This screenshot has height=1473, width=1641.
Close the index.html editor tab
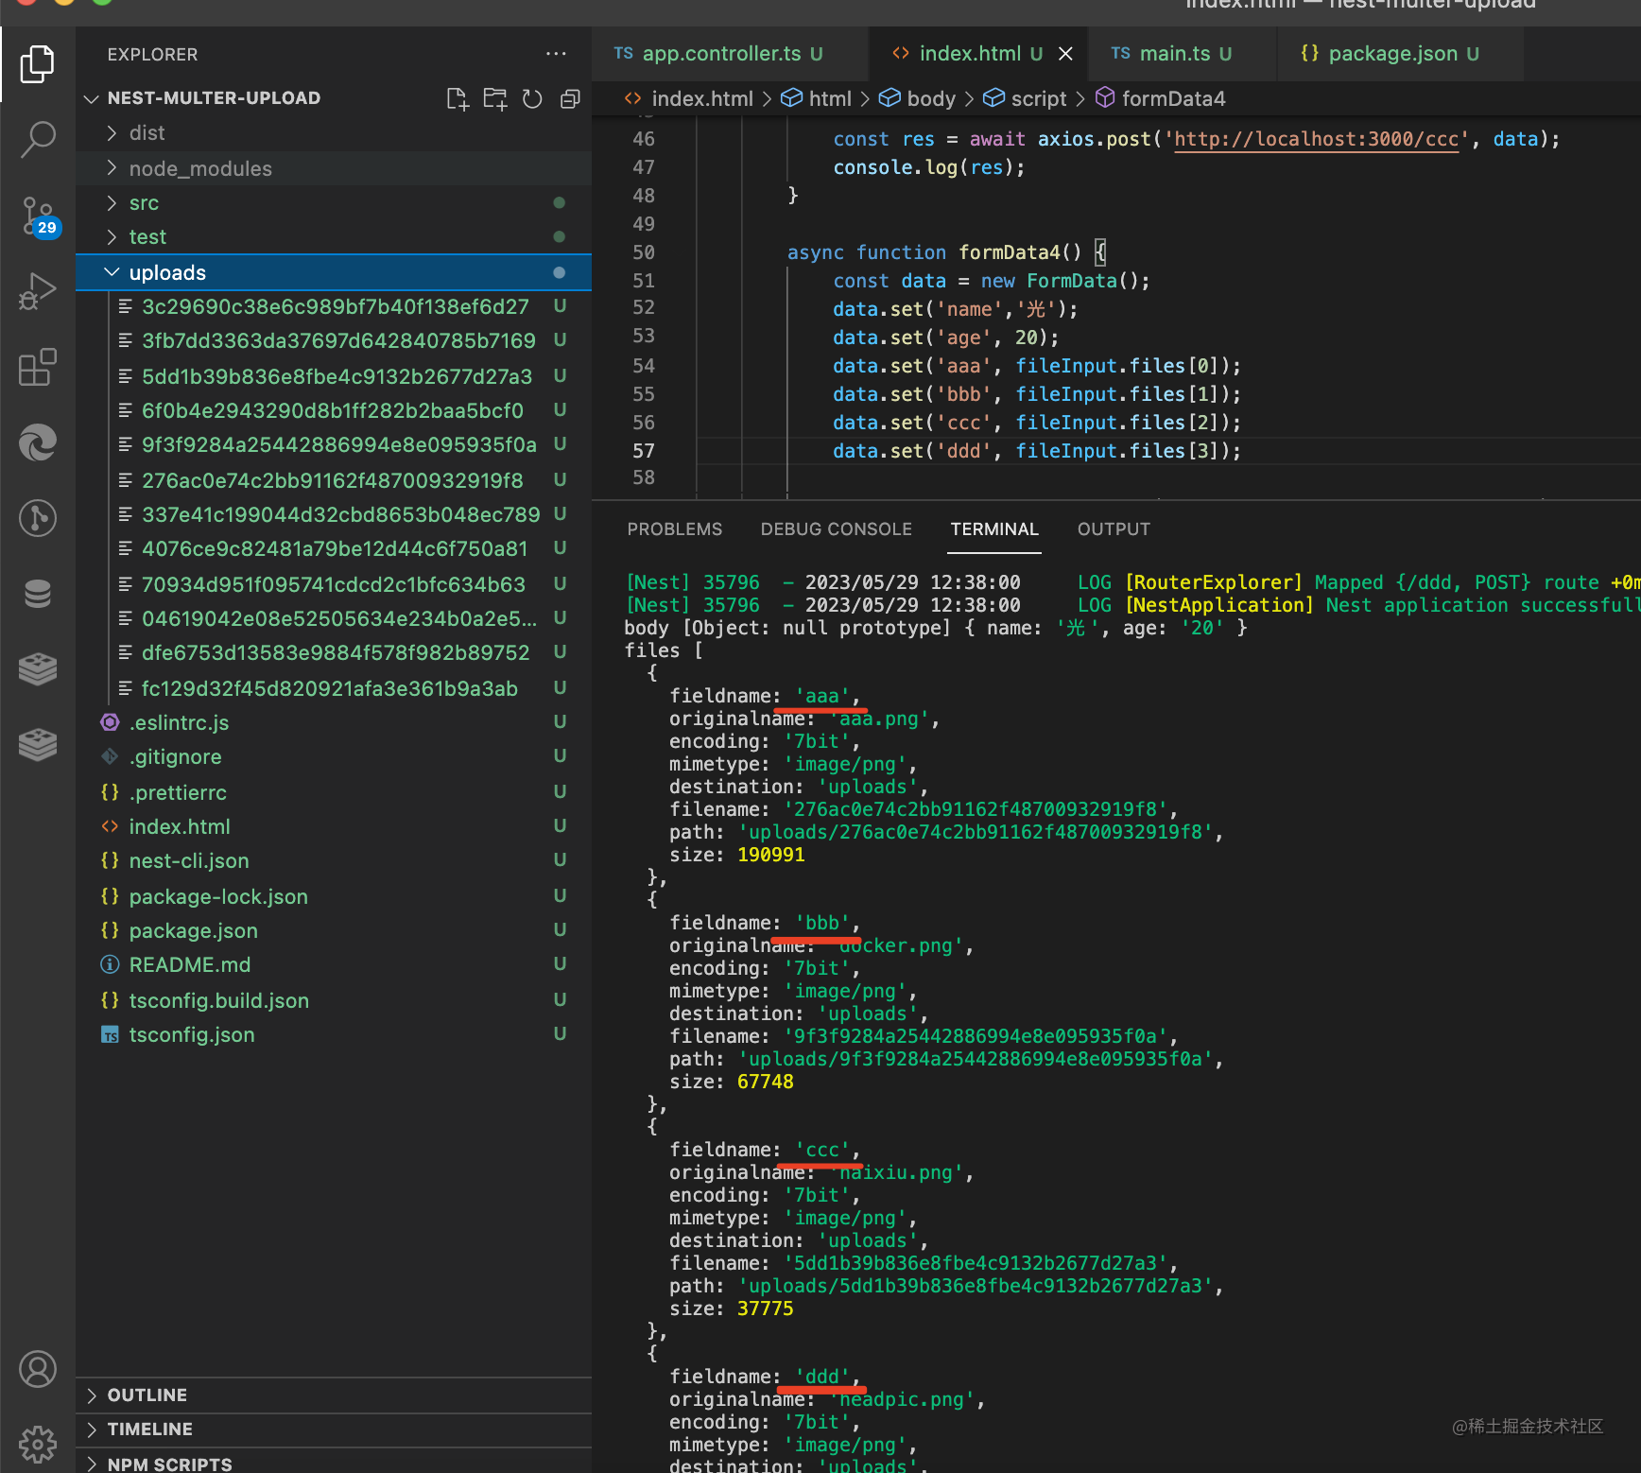pyautogui.click(x=1065, y=54)
